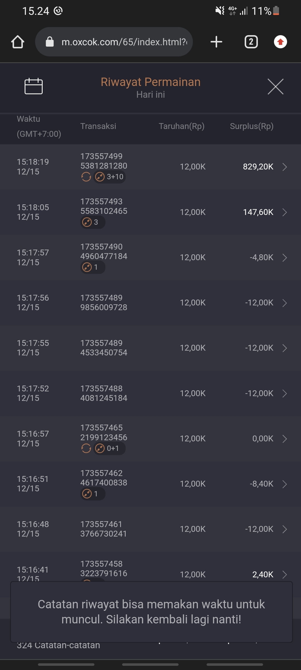Focus the m.oxcok.com address bar
301x670 pixels.
pos(124,42)
